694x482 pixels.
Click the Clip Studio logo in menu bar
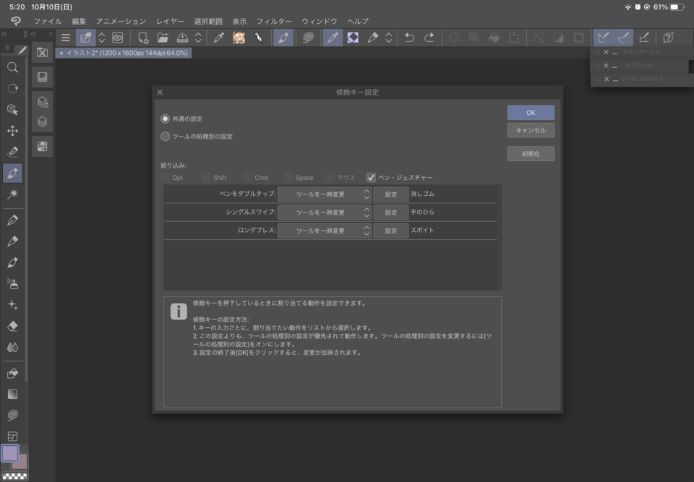coord(16,21)
